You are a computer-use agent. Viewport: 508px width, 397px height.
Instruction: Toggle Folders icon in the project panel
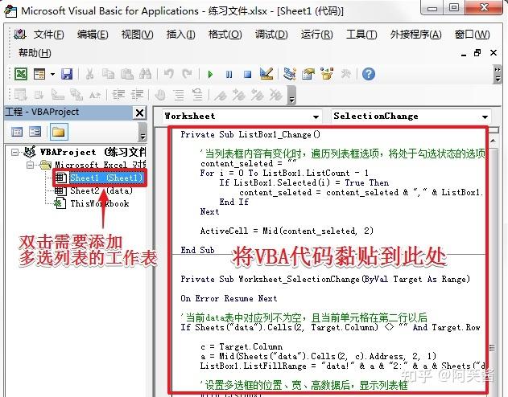click(x=59, y=132)
